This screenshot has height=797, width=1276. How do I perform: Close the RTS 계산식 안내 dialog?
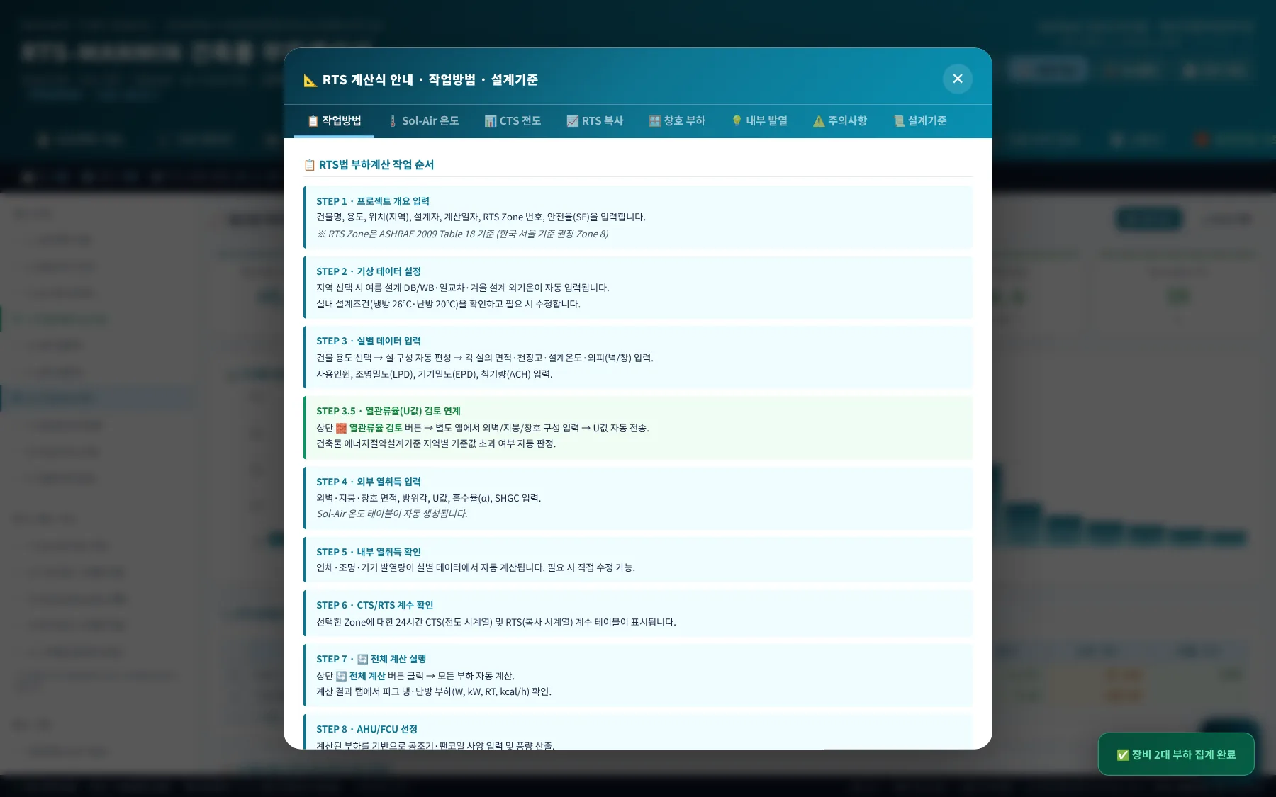click(x=957, y=79)
